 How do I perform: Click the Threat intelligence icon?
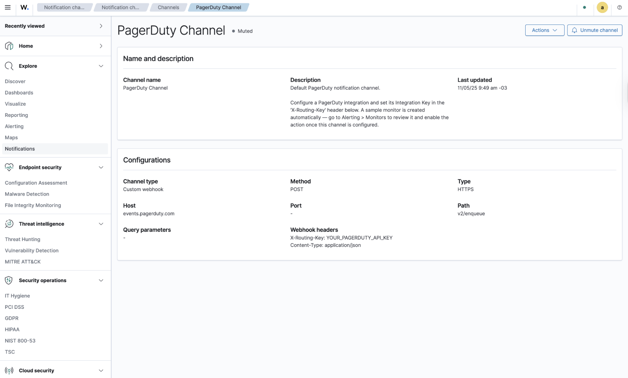(9, 224)
